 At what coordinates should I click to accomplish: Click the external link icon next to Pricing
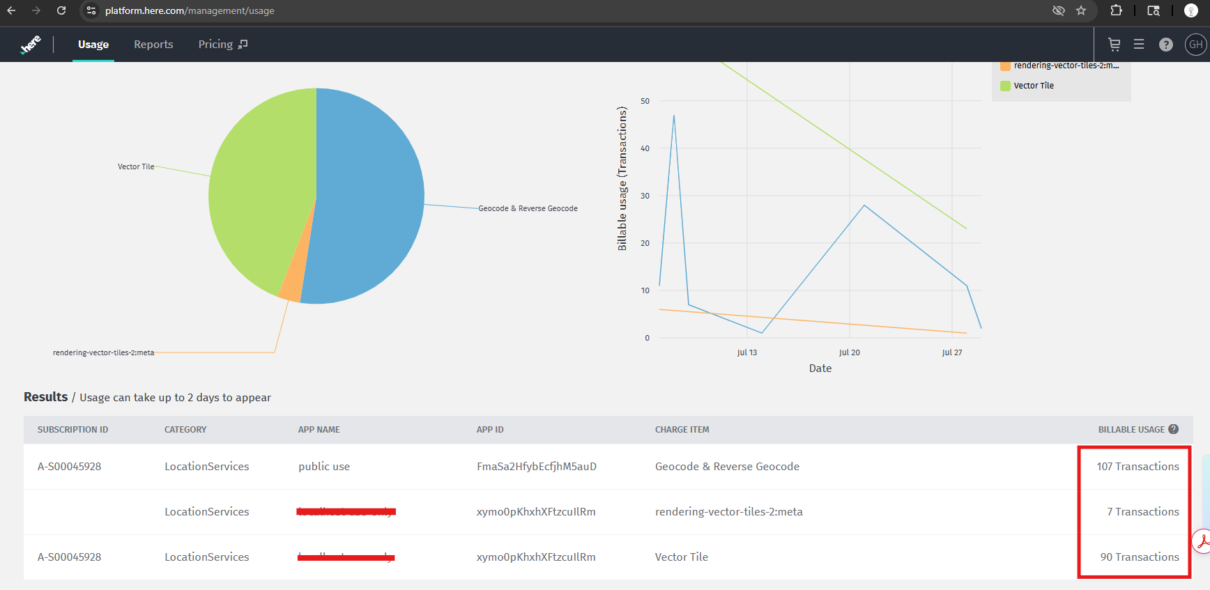[243, 45]
